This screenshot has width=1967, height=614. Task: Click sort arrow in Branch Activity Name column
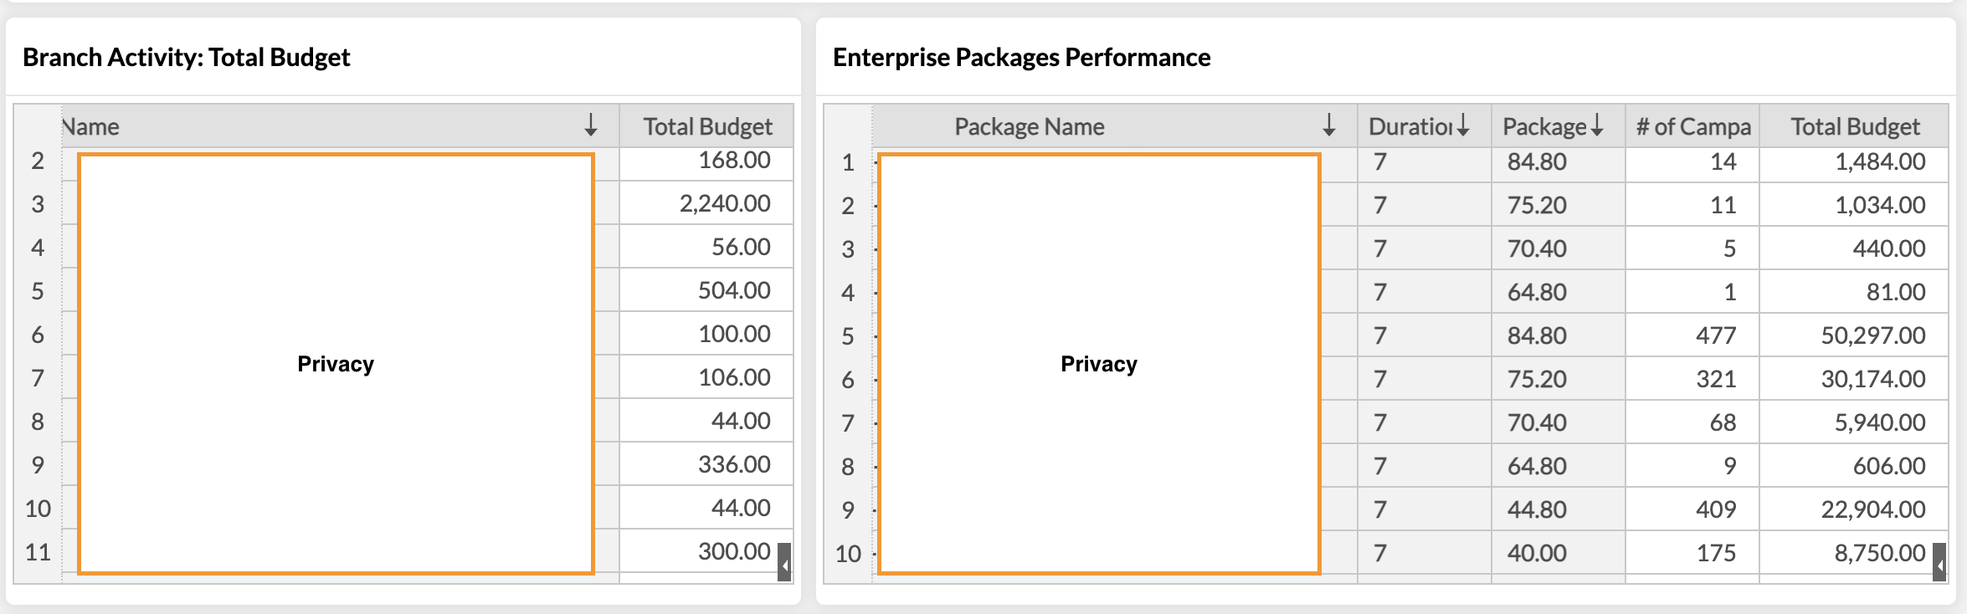(591, 125)
